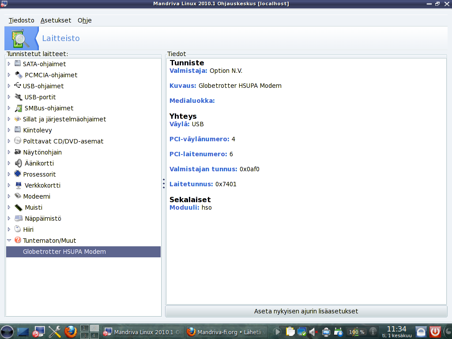Click the red power logout button
Viewport: 452px width, 339px height.
click(x=435, y=332)
